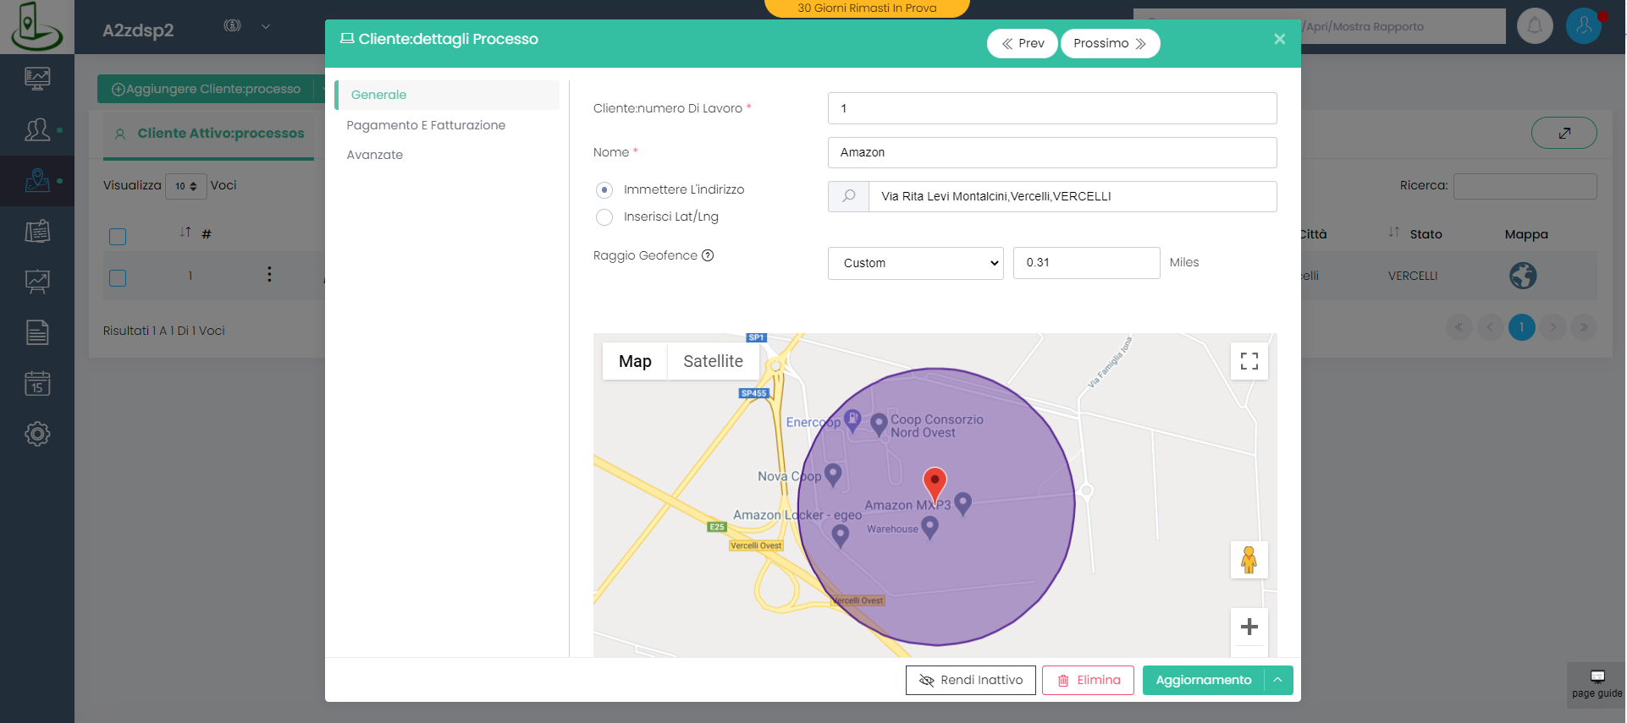Image resolution: width=1627 pixels, height=723 pixels.
Task: Click the Nome input field with Amazon
Action: [1051, 152]
